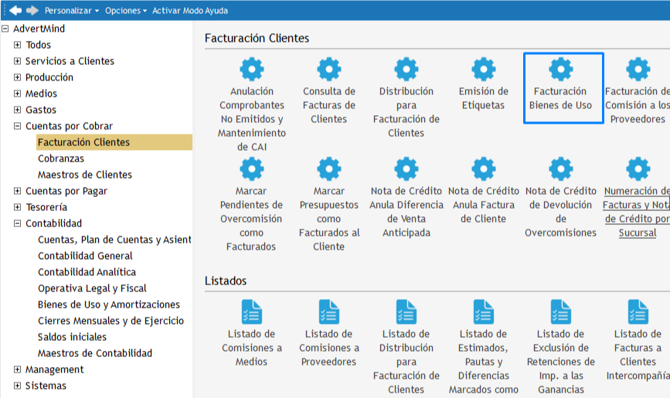
Task: Collapse the Cuentas por Cobrar node
Action: 18,126
